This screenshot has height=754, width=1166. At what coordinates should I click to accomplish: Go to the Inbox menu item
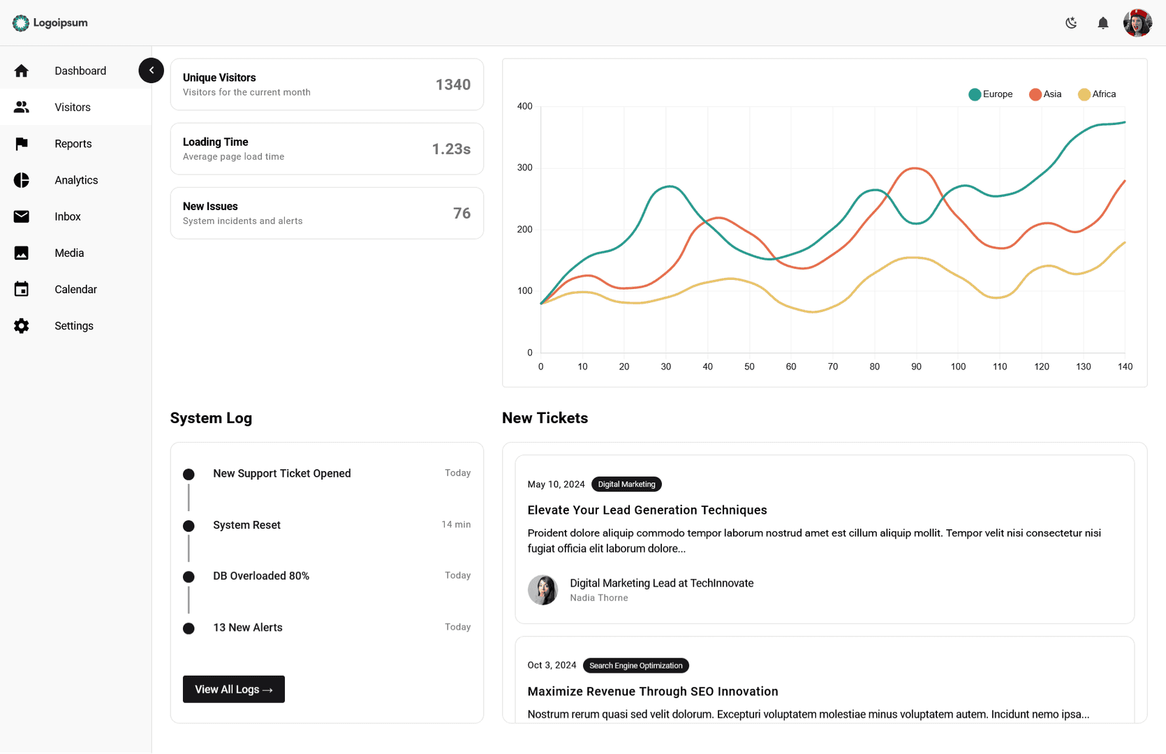[x=68, y=216]
